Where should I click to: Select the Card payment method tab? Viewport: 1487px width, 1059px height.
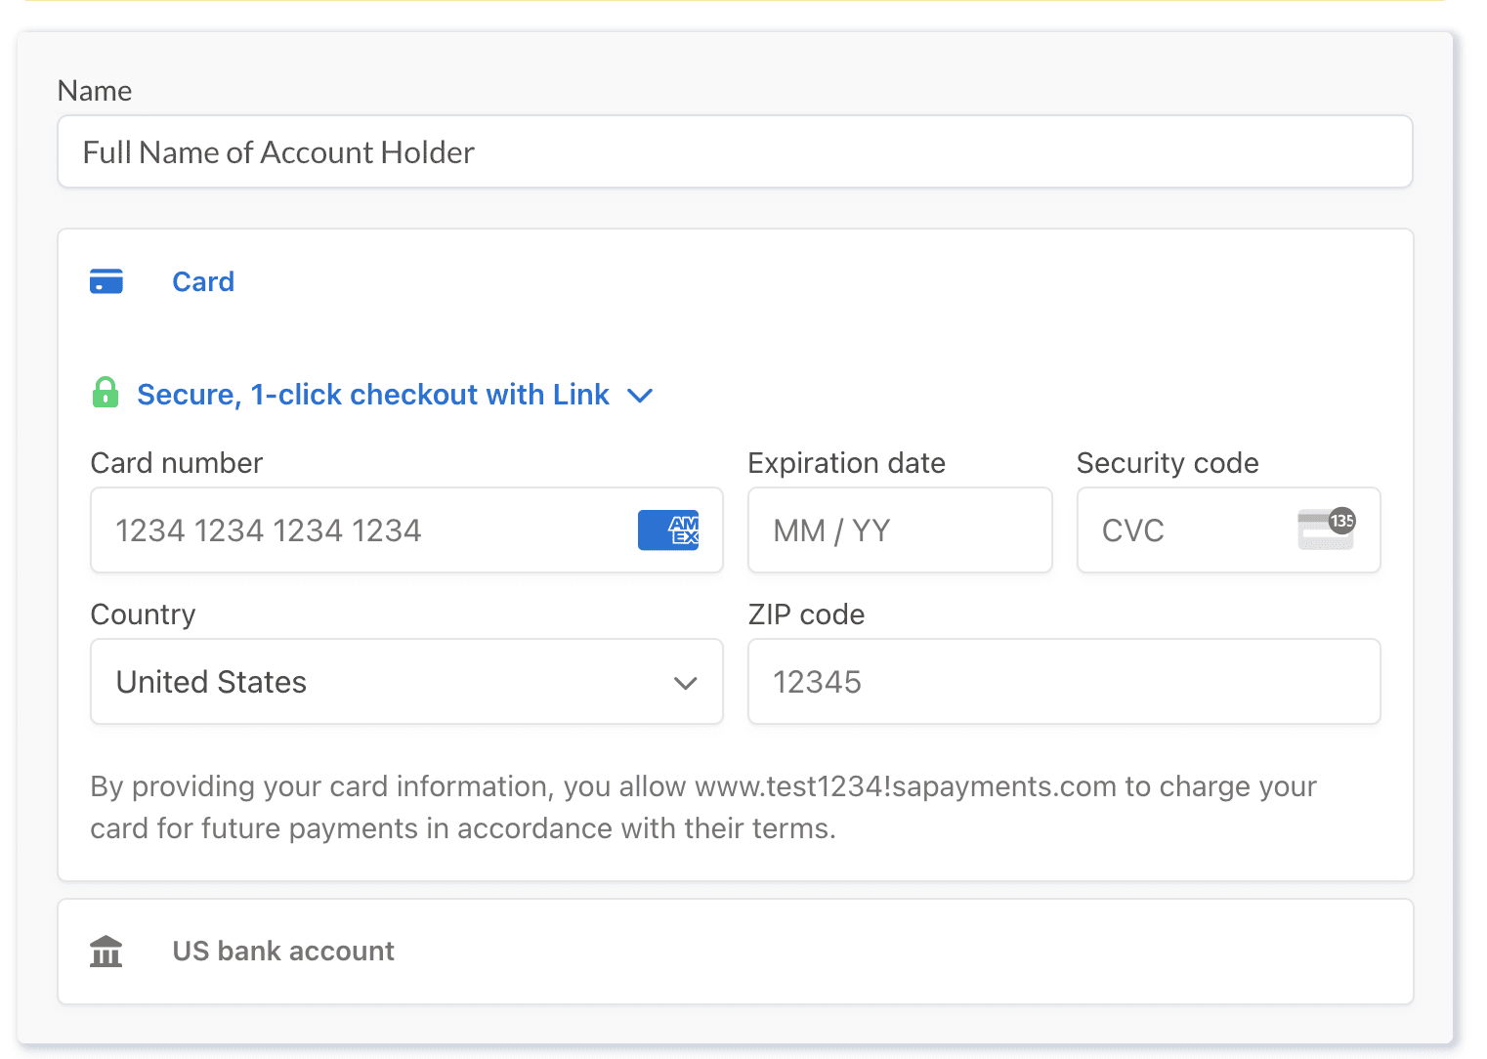[x=203, y=281]
